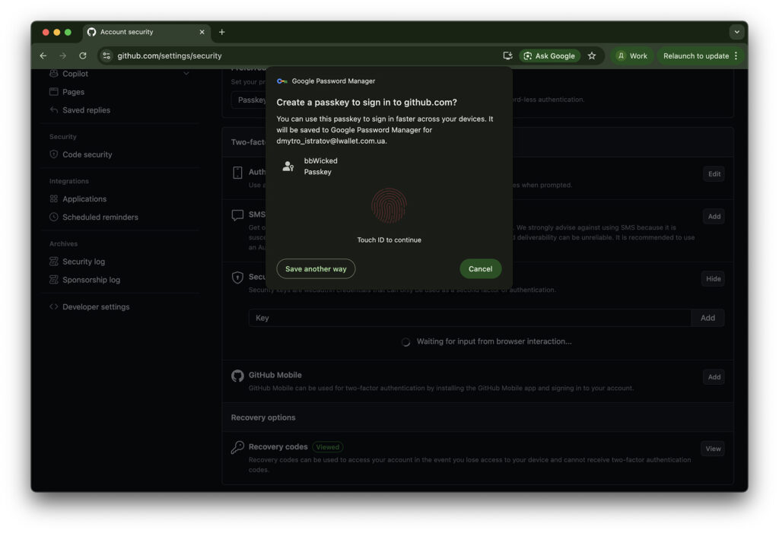Click the Recovery codes heading
Viewport: 779px width, 533px height.
pos(278,446)
